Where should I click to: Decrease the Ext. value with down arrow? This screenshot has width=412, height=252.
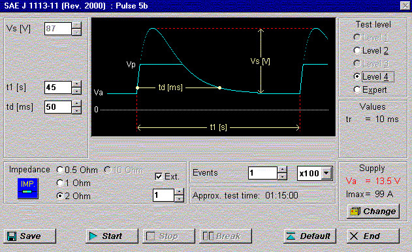(179, 198)
